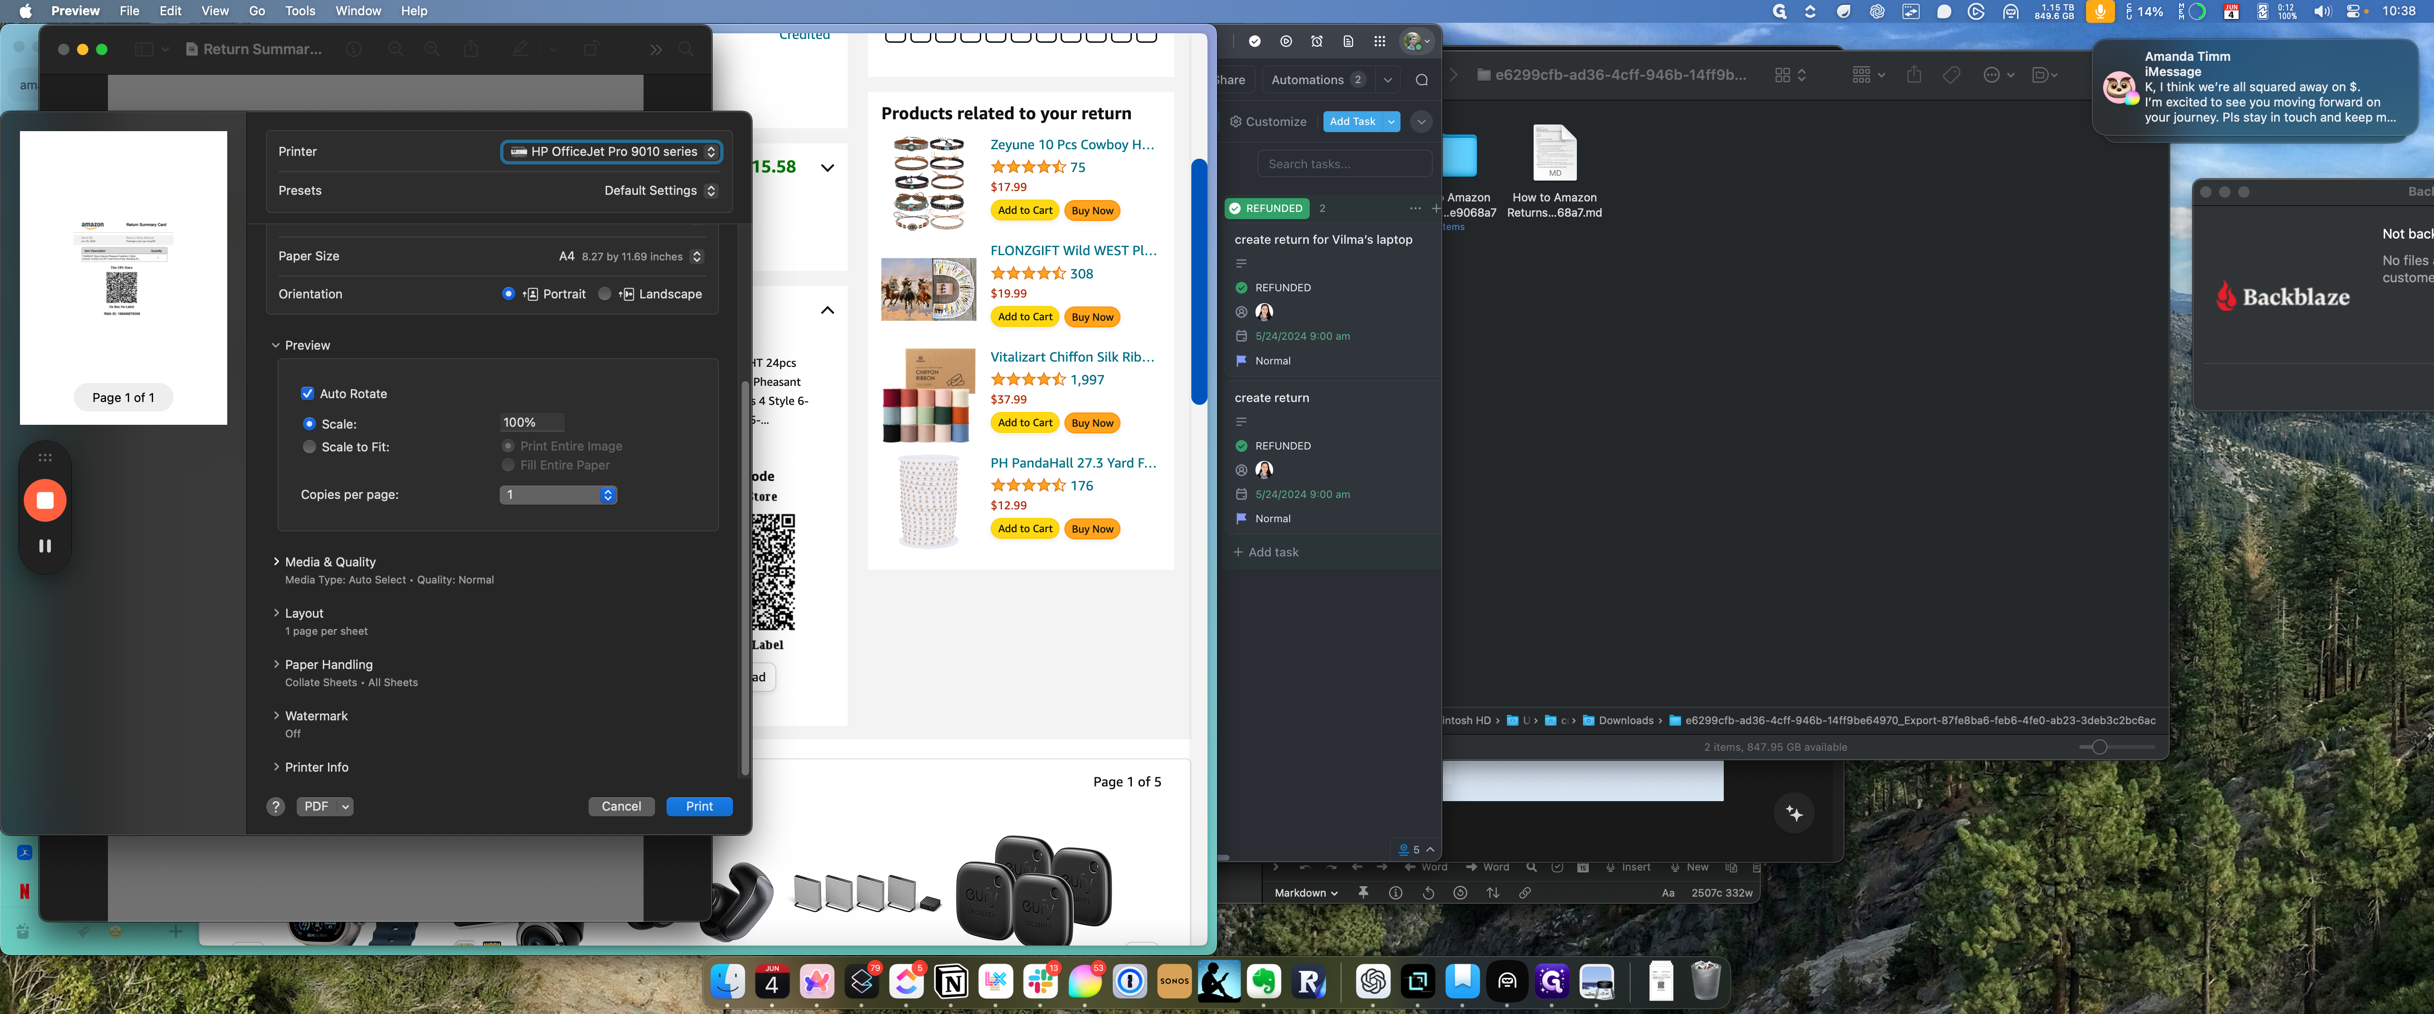Open the Notion app in dock

[x=951, y=982]
